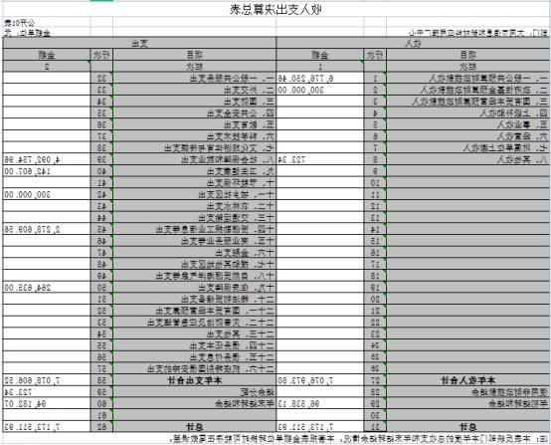Click '三、国防支出' cell
The height and width of the screenshot is (445, 551).
coord(195,102)
